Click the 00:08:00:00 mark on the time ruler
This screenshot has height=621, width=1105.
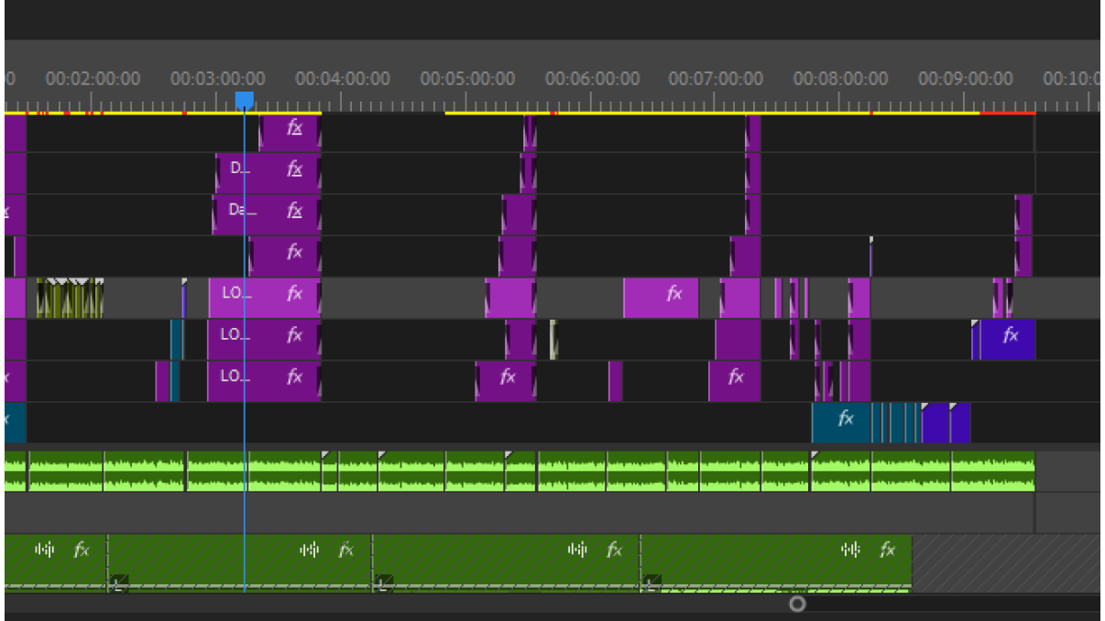[x=840, y=80]
